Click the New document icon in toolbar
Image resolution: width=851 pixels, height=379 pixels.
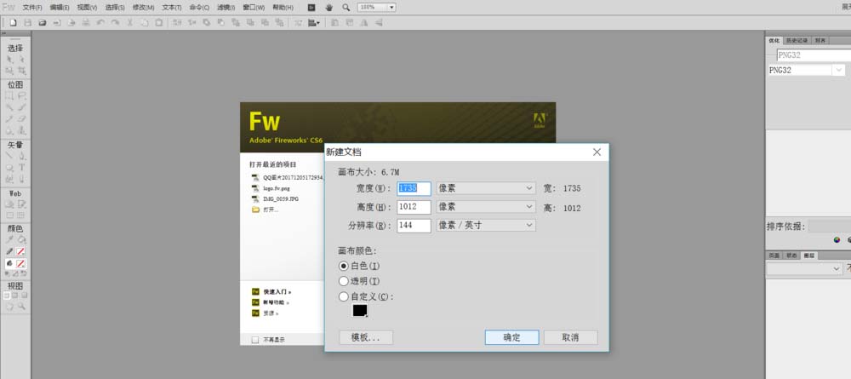(x=14, y=23)
